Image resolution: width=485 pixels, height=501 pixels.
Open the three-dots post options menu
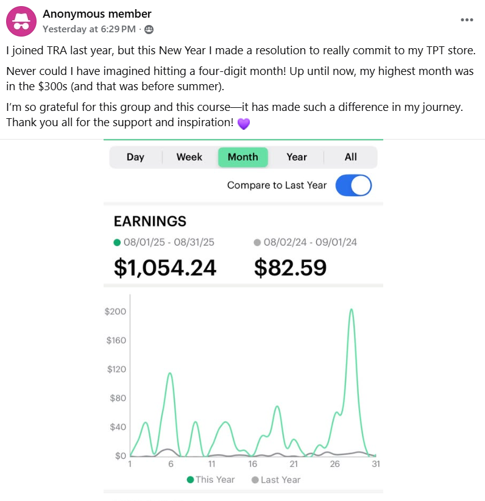click(x=467, y=20)
